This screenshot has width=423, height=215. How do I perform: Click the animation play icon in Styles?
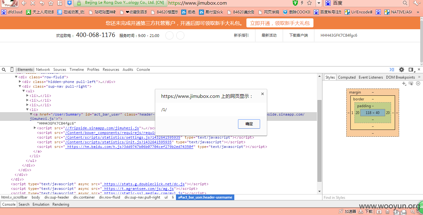click(x=418, y=83)
